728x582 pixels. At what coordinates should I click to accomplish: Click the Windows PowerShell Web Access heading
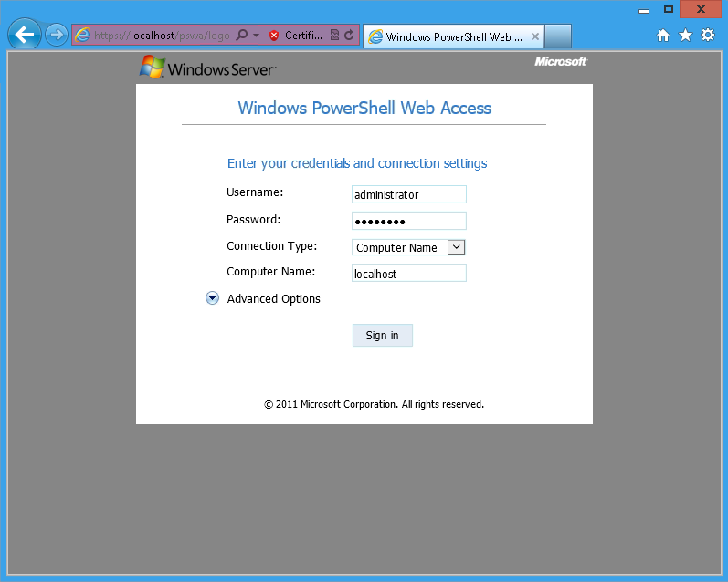[x=364, y=108]
